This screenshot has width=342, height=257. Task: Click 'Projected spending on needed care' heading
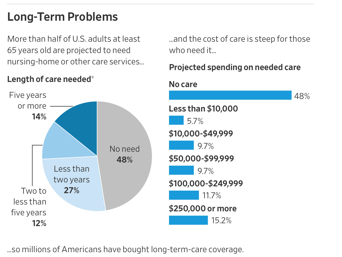tap(235, 68)
